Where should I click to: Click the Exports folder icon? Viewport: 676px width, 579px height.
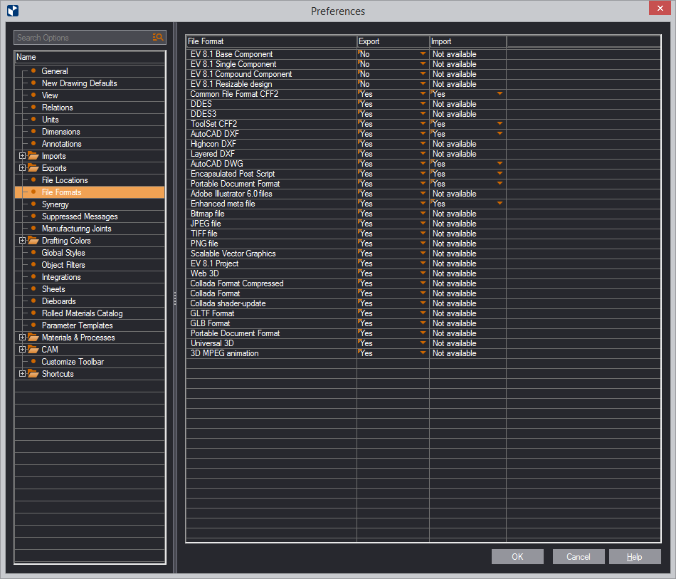click(33, 168)
